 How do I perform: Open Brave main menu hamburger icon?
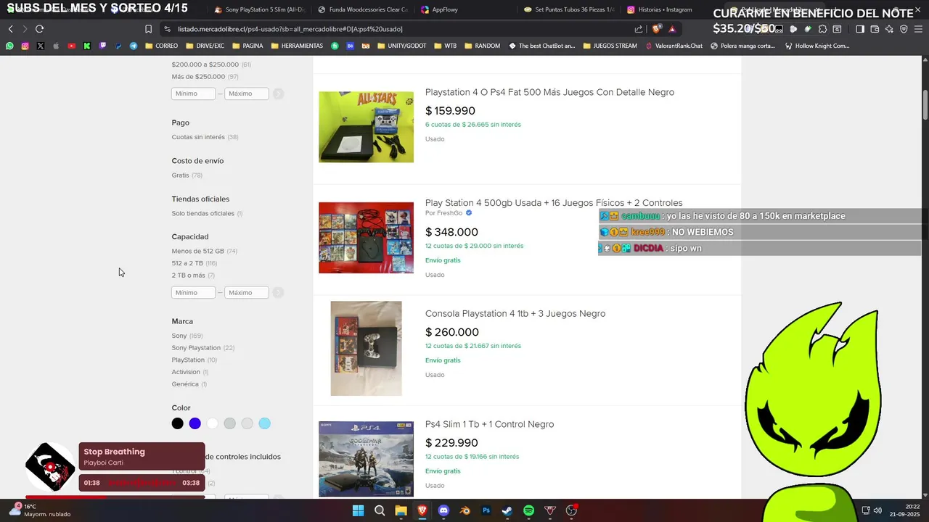coord(919,29)
